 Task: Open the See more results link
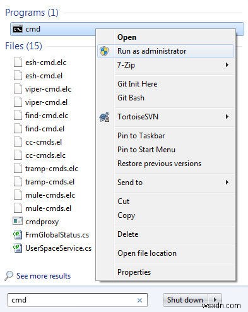tap(44, 276)
